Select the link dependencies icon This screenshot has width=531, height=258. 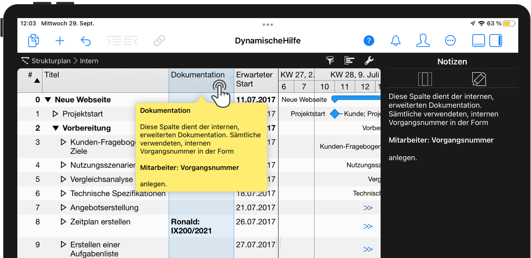tap(159, 40)
